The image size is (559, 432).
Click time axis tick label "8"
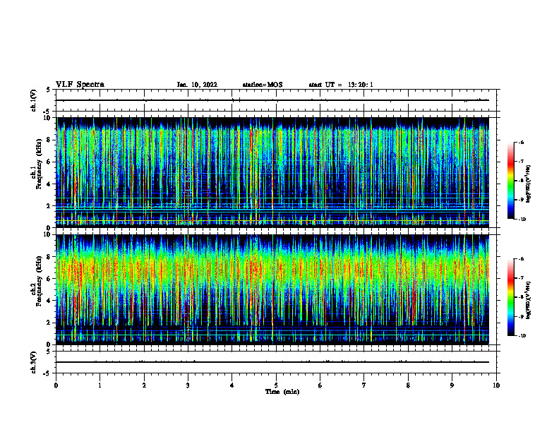pos(408,385)
